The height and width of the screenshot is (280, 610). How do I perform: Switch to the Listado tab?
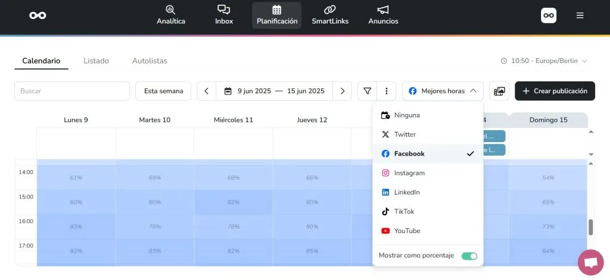96,61
